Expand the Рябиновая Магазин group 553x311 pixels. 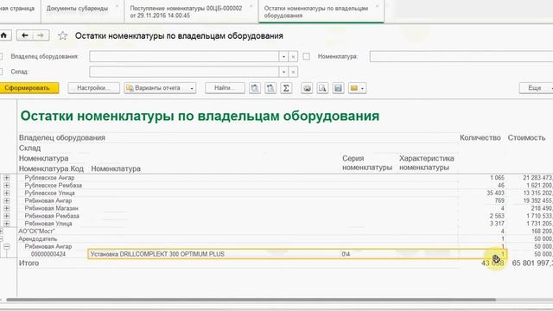[x=7, y=208]
